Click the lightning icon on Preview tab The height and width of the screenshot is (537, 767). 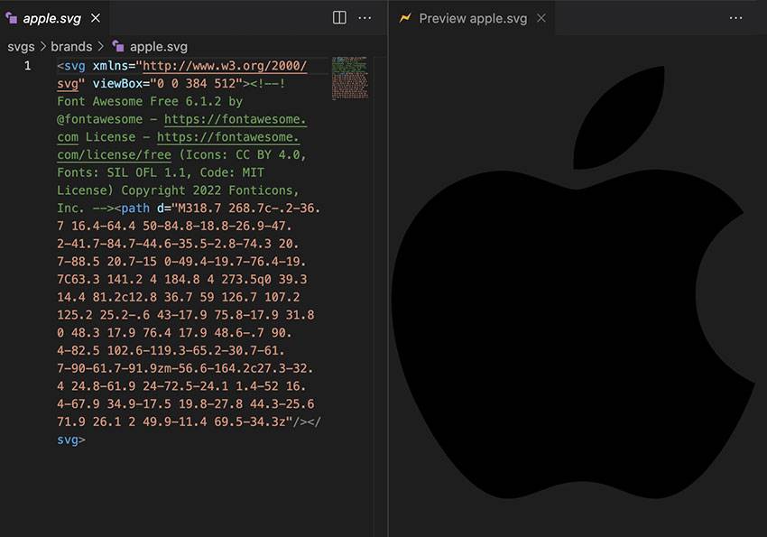[406, 18]
